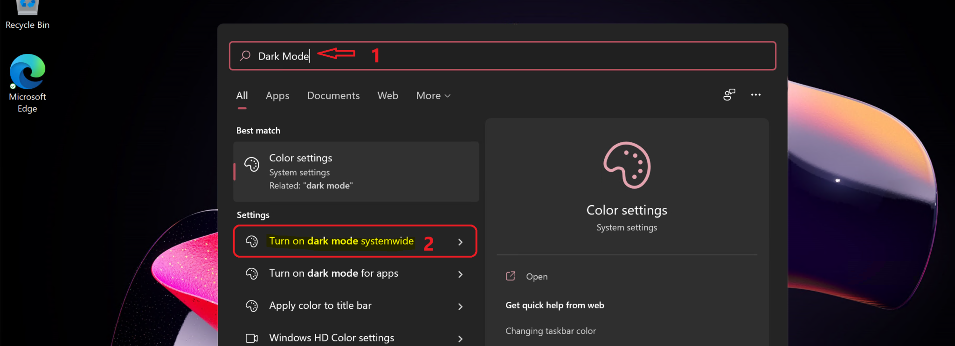Click the Color settings preview title
Image resolution: width=955 pixels, height=346 pixels.
click(627, 210)
